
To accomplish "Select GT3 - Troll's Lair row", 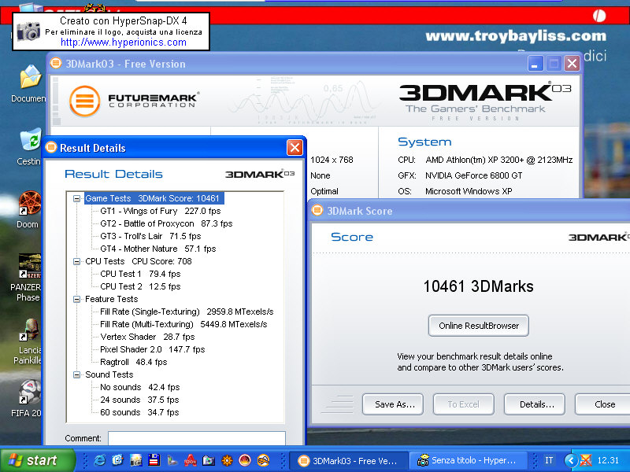I will (x=150, y=236).
